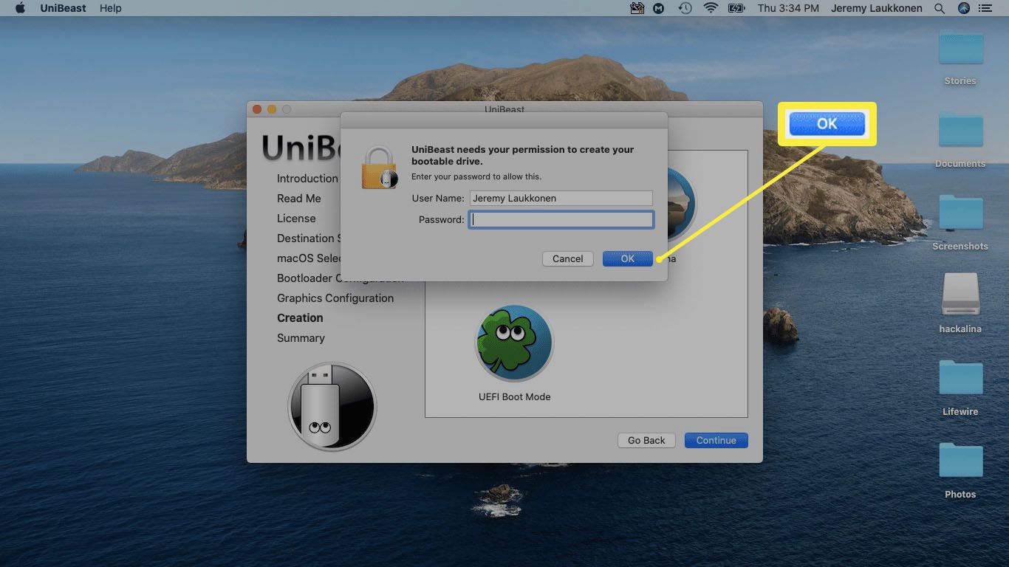
Task: Click the Summary step
Action: (x=301, y=338)
